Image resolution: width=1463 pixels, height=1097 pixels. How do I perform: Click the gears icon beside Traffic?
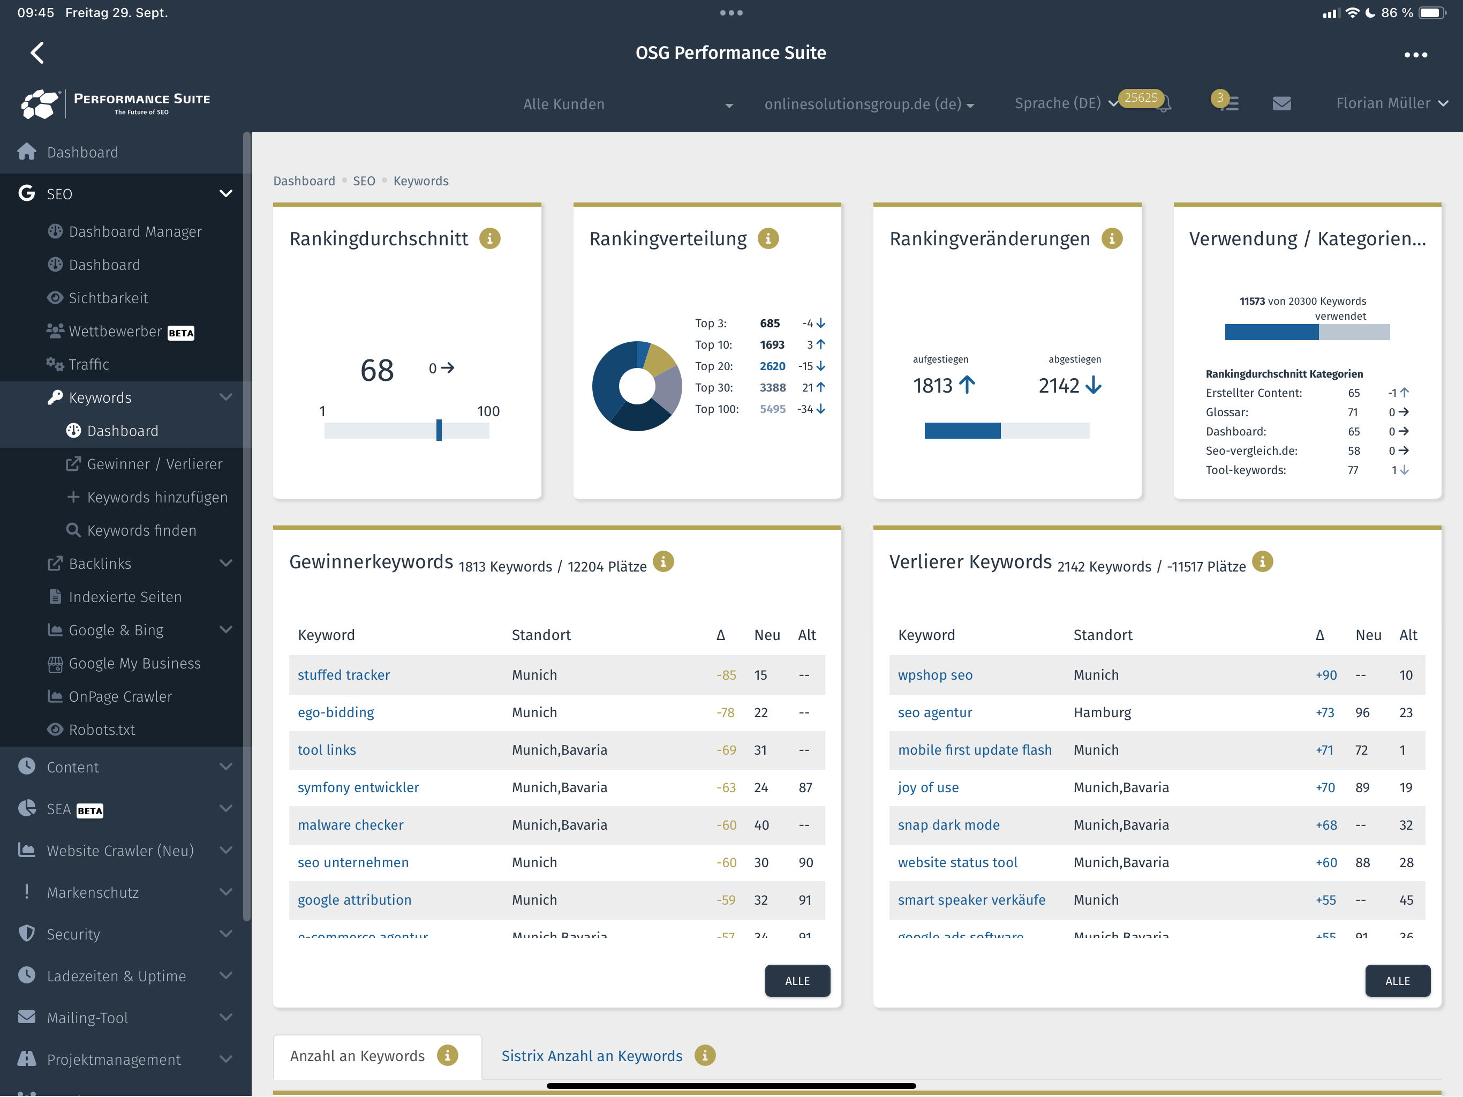pyautogui.click(x=55, y=363)
